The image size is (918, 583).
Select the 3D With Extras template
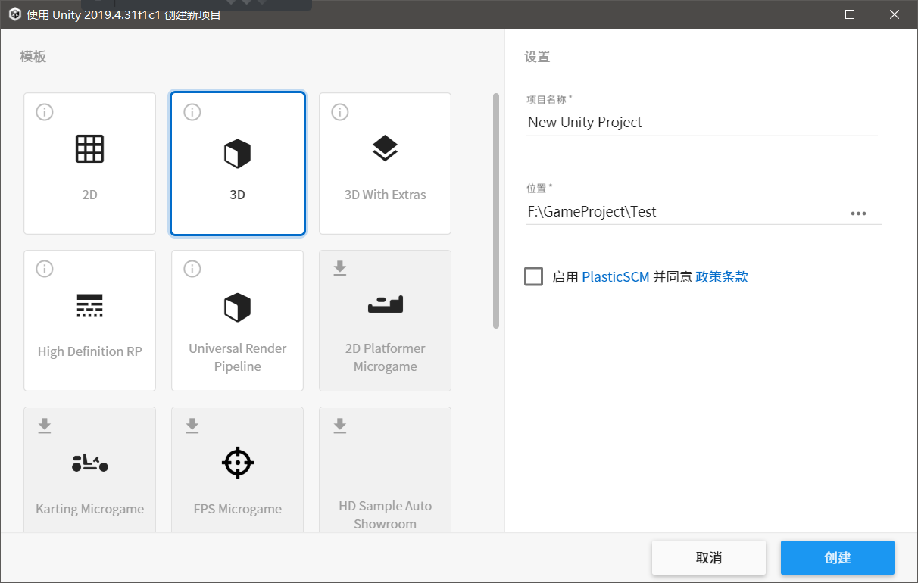click(x=385, y=163)
